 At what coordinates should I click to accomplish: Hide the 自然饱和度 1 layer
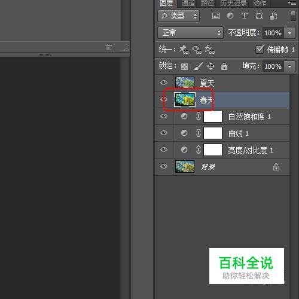point(164,116)
